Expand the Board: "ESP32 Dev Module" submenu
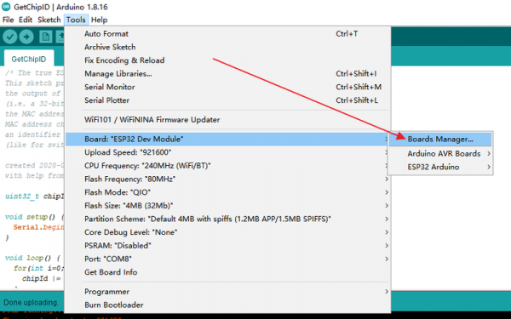Screen dimensions: 511x319 [227, 139]
